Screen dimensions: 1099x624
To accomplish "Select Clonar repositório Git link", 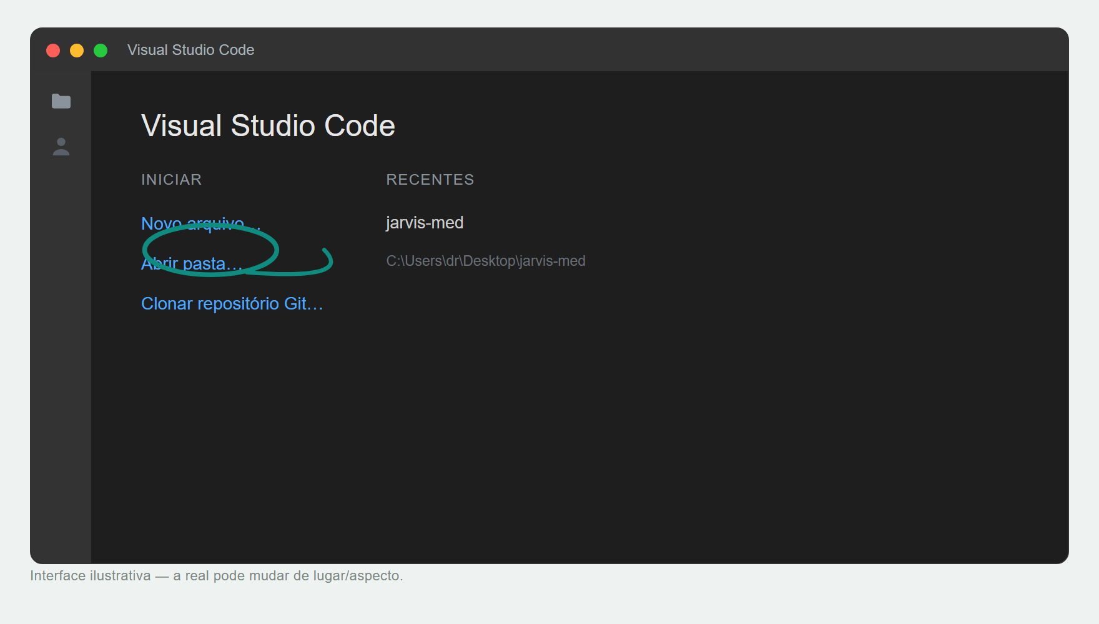I will 232,303.
